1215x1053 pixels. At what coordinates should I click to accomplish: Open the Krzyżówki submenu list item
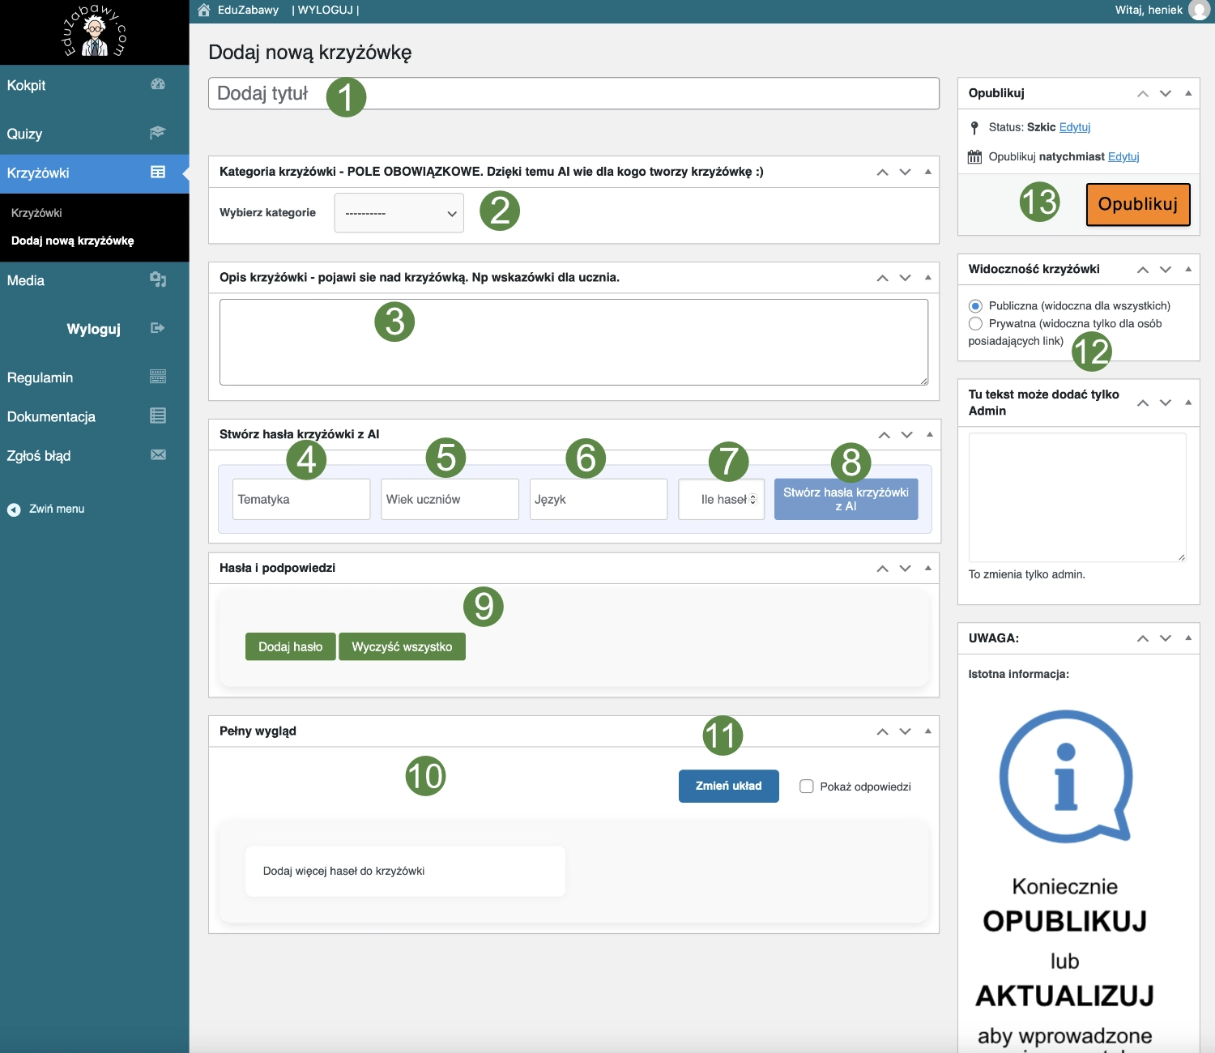36,213
